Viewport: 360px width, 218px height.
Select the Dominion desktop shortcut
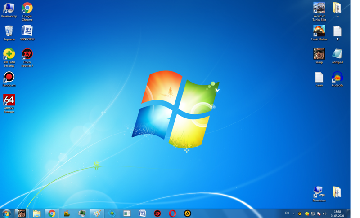click(319, 194)
